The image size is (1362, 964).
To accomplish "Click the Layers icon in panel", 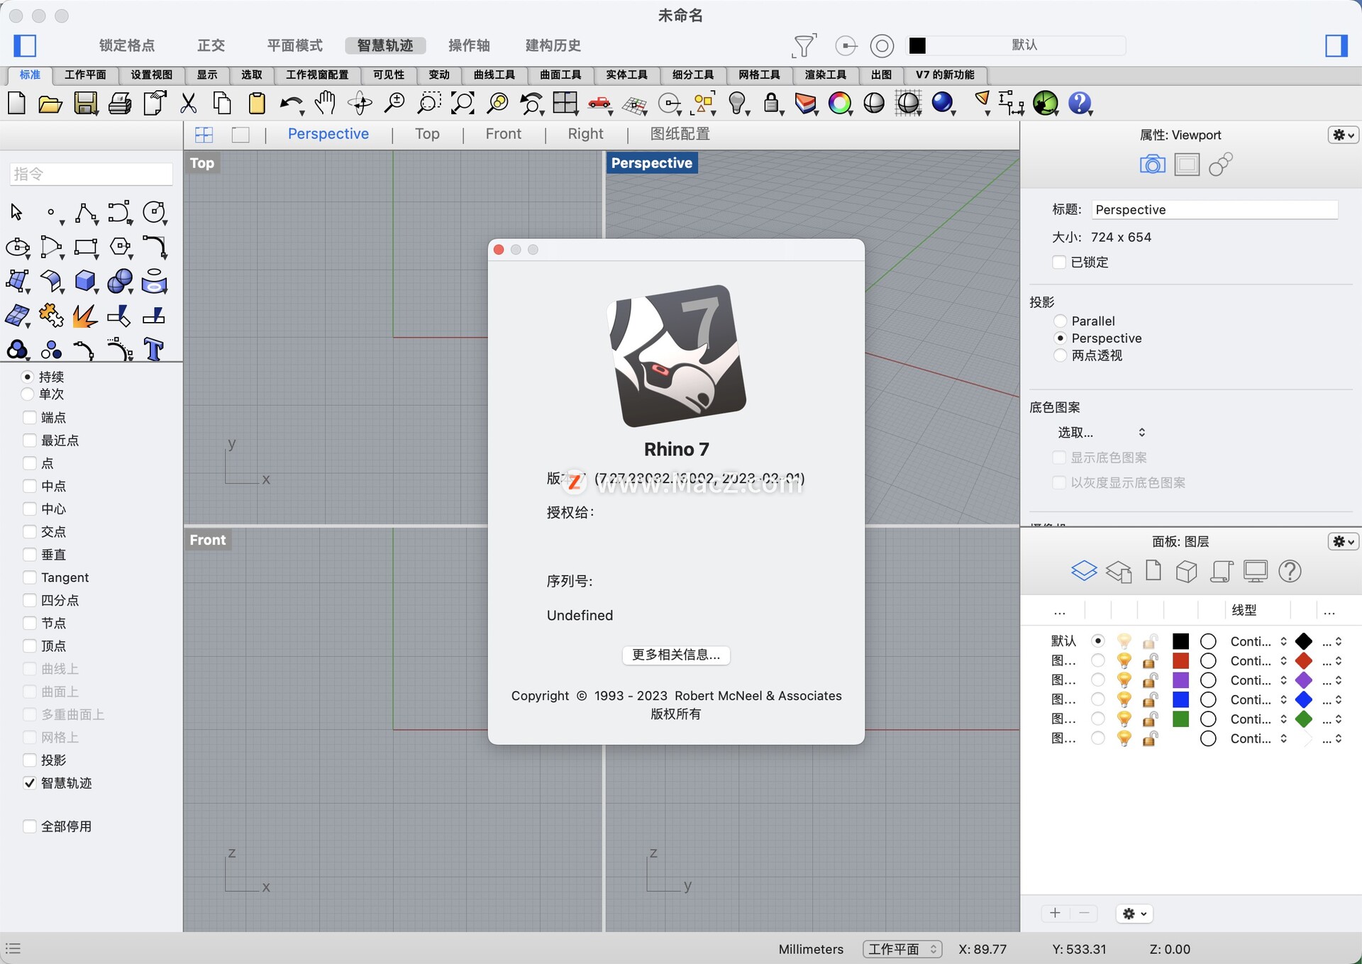I will [x=1084, y=571].
